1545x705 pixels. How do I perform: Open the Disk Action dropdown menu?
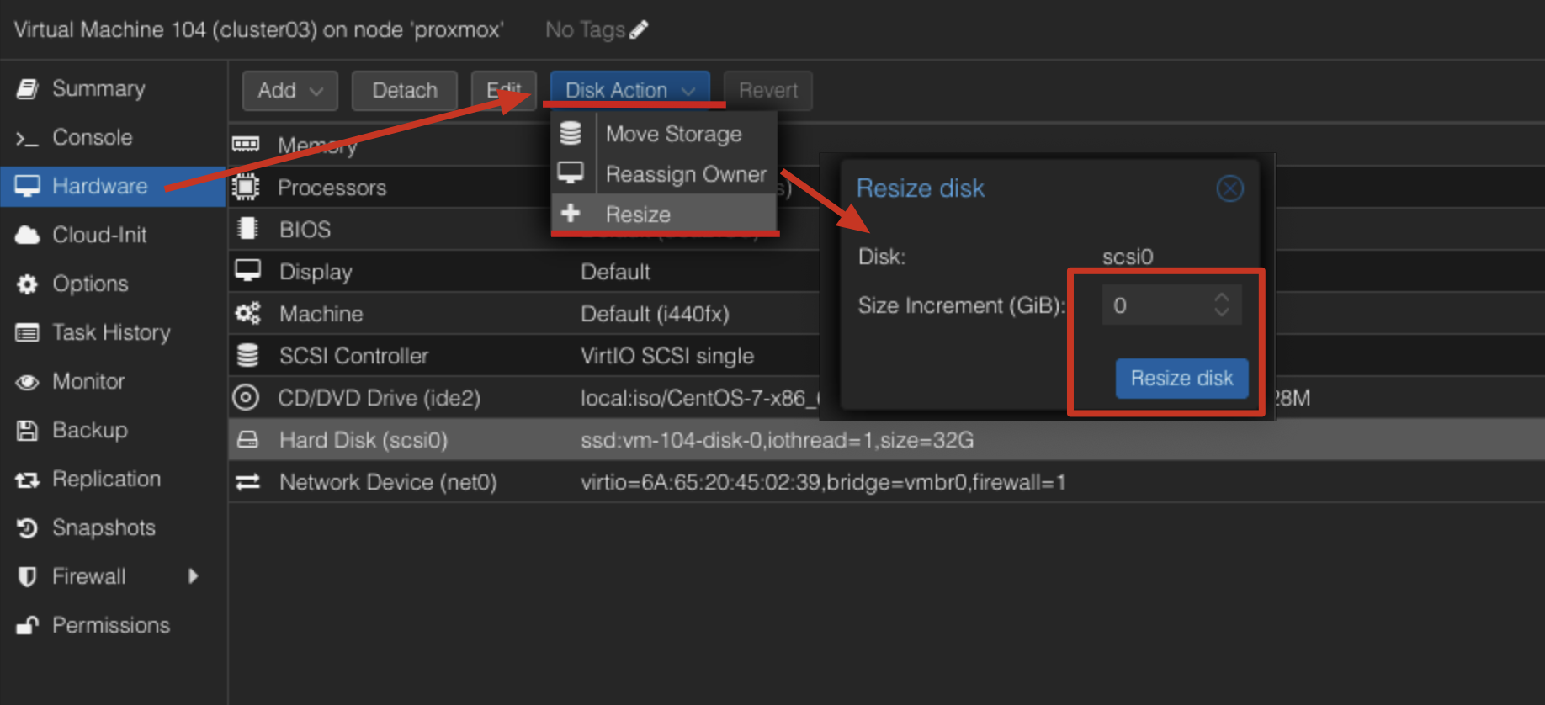point(629,91)
